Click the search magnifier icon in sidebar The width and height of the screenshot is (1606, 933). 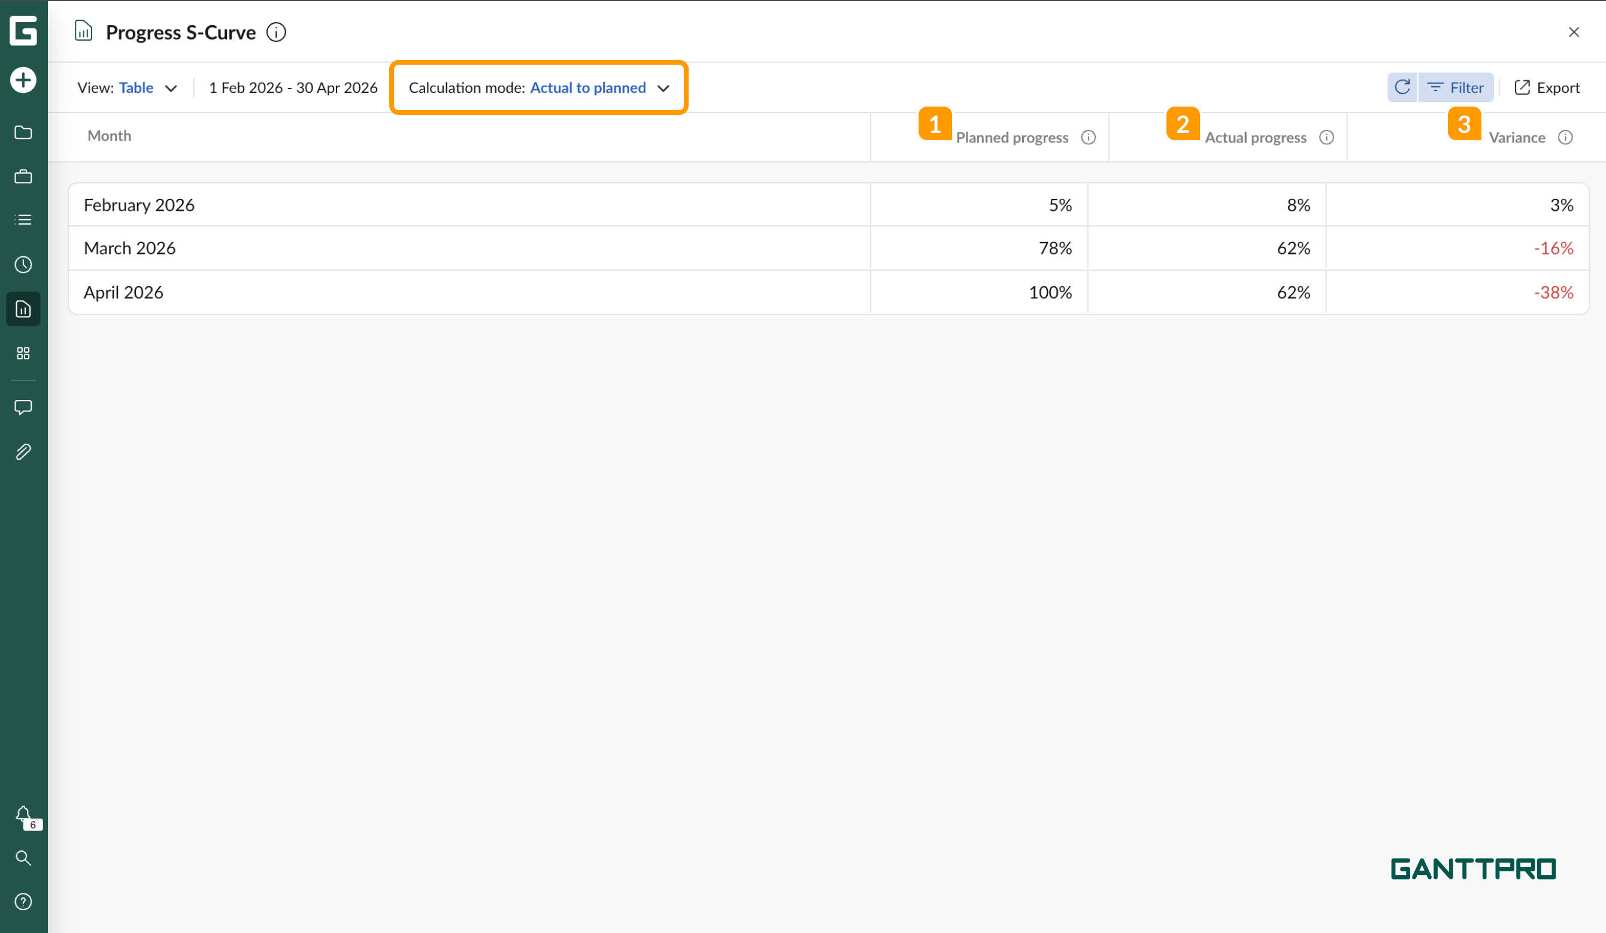point(23,858)
